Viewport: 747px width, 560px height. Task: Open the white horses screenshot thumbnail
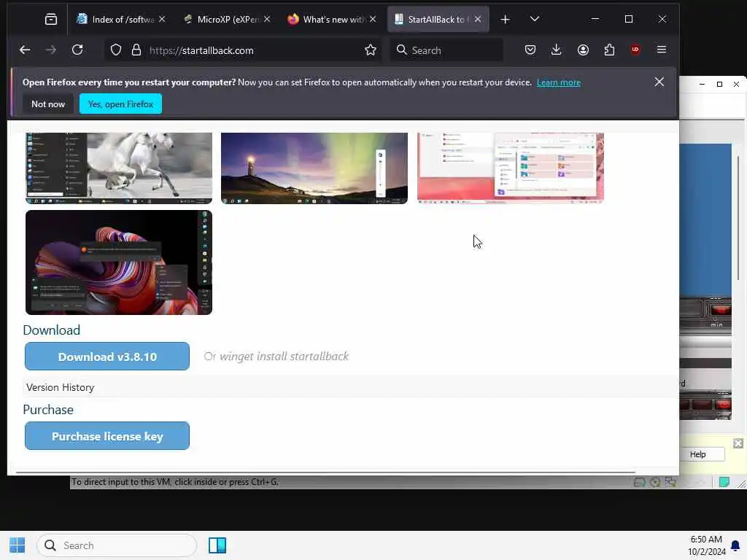[119, 168]
